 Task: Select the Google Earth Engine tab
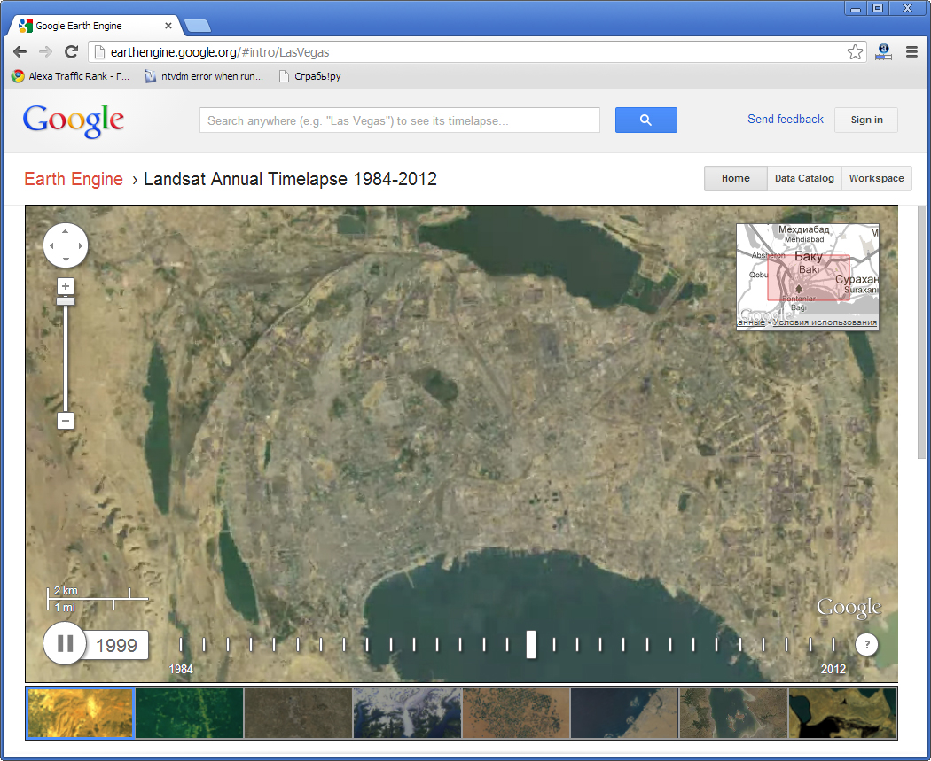[95, 26]
